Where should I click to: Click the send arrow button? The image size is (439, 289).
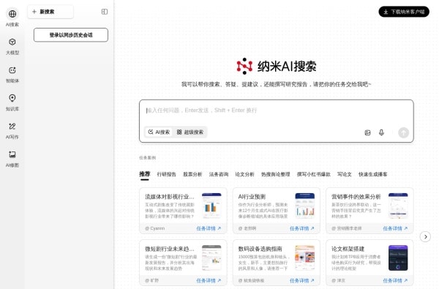(x=403, y=132)
